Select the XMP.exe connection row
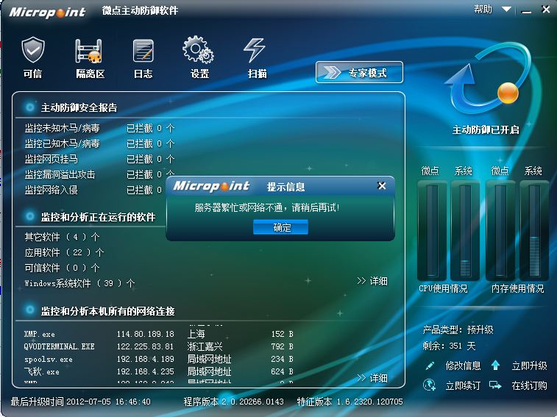The image size is (557, 417). click(158, 334)
